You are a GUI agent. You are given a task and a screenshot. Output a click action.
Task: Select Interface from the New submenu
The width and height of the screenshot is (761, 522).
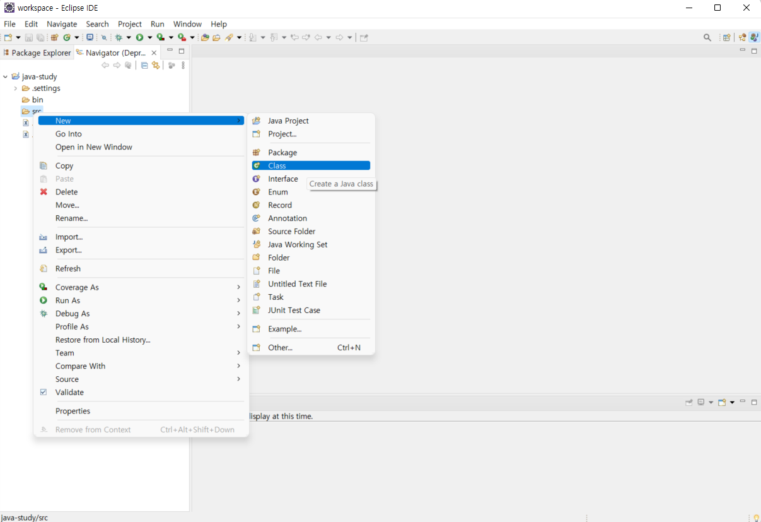(x=310, y=179)
